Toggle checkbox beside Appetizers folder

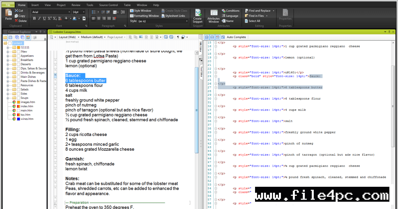[x=19, y=56]
